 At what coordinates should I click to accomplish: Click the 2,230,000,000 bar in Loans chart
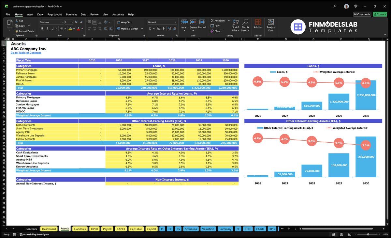coord(366,95)
